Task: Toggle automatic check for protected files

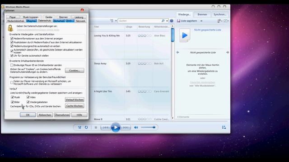Action: coord(12,51)
